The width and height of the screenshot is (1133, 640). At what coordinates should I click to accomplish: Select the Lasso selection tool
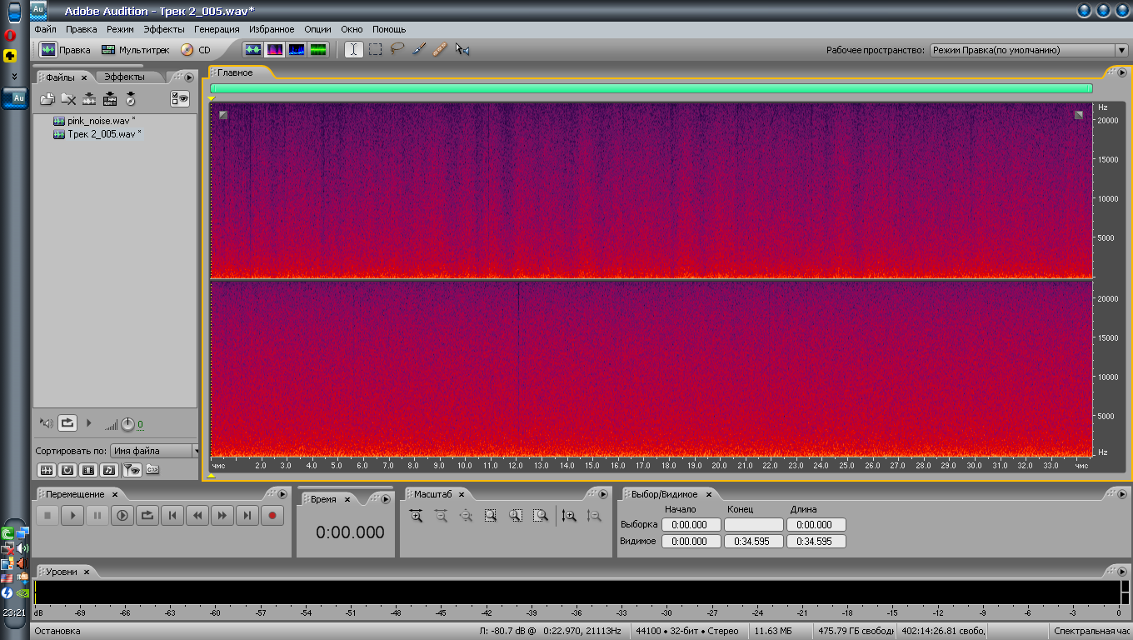[397, 50]
